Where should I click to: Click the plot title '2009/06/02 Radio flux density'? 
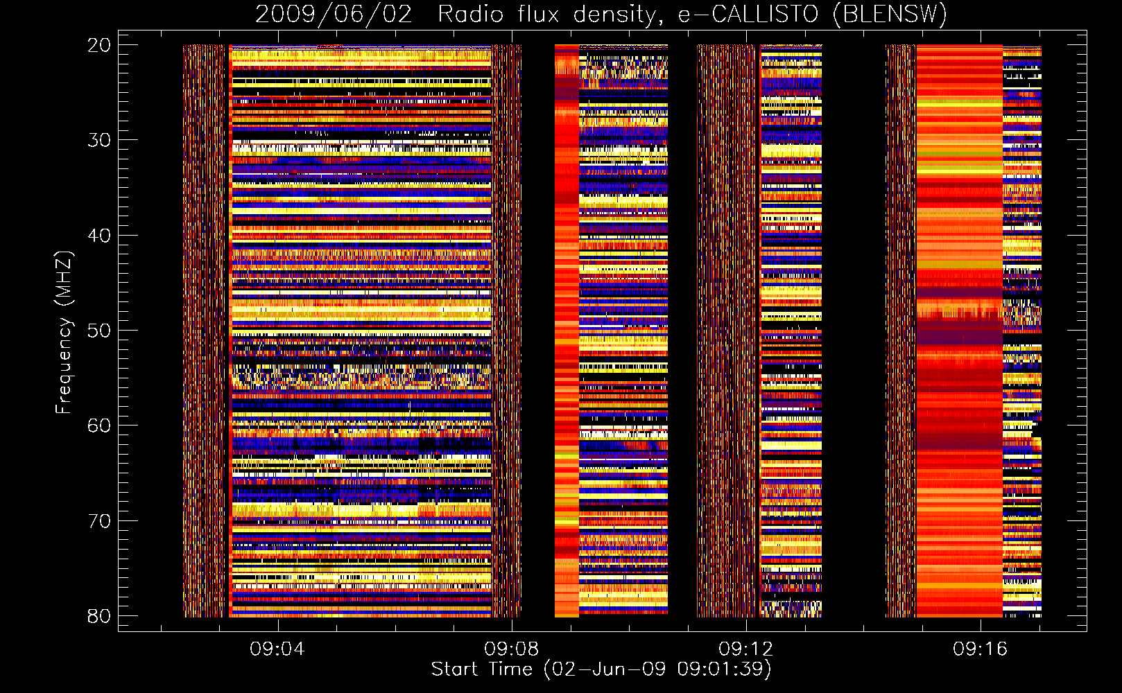(x=601, y=15)
